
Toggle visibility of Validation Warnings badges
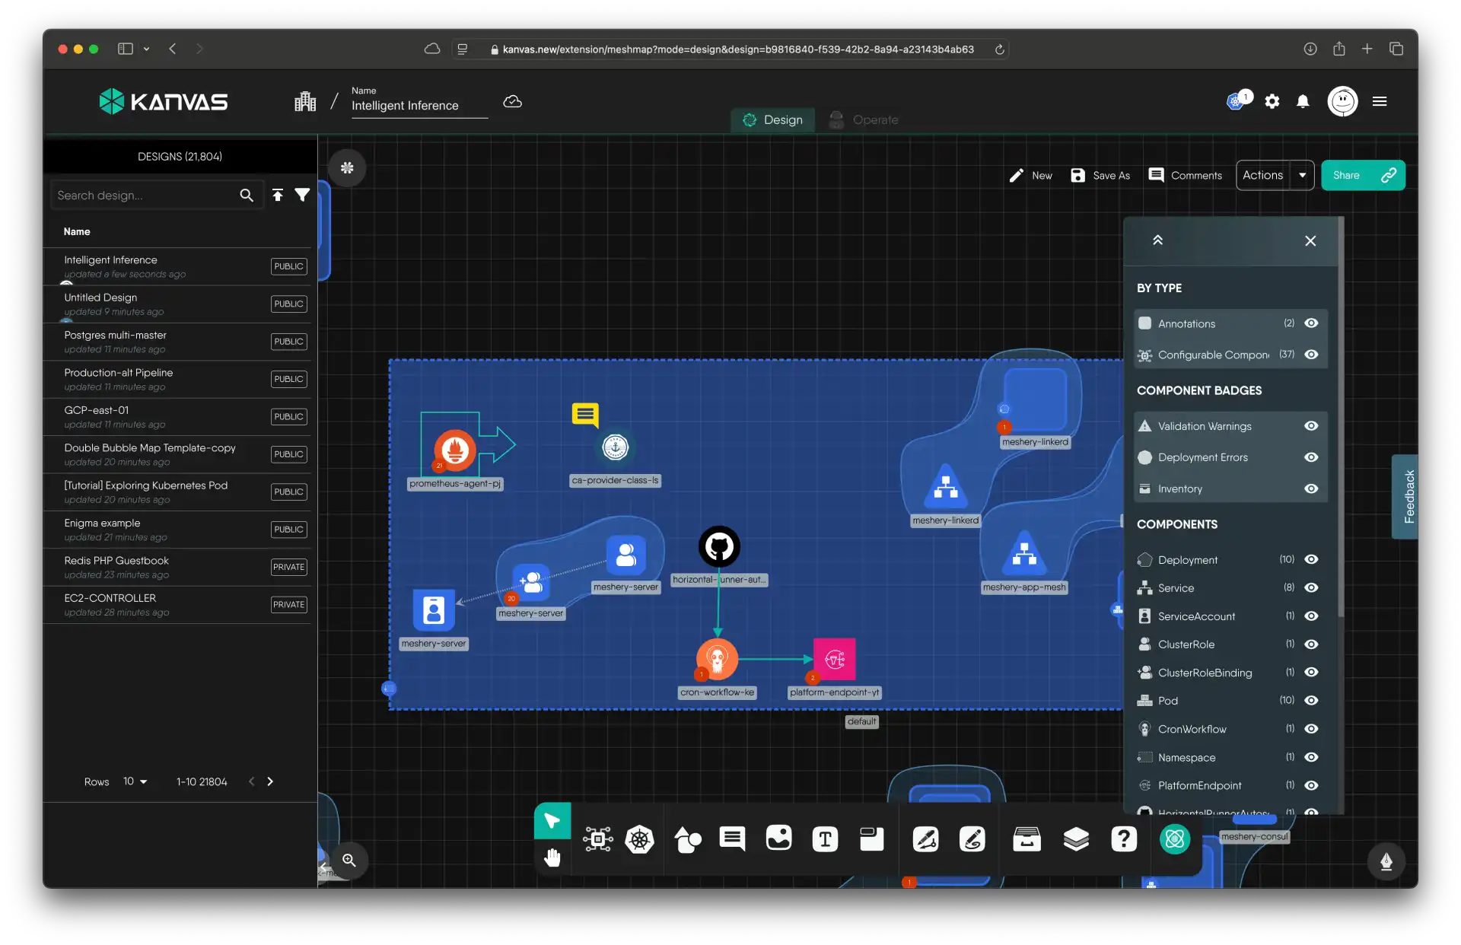[x=1311, y=426]
